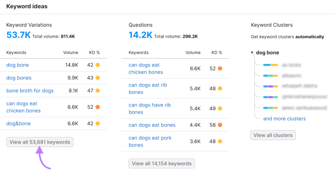Screen dimensions: 335x176
Task: Open 'can dogs eat chicken bones' in Keyword Variations
Action: click(x=23, y=107)
